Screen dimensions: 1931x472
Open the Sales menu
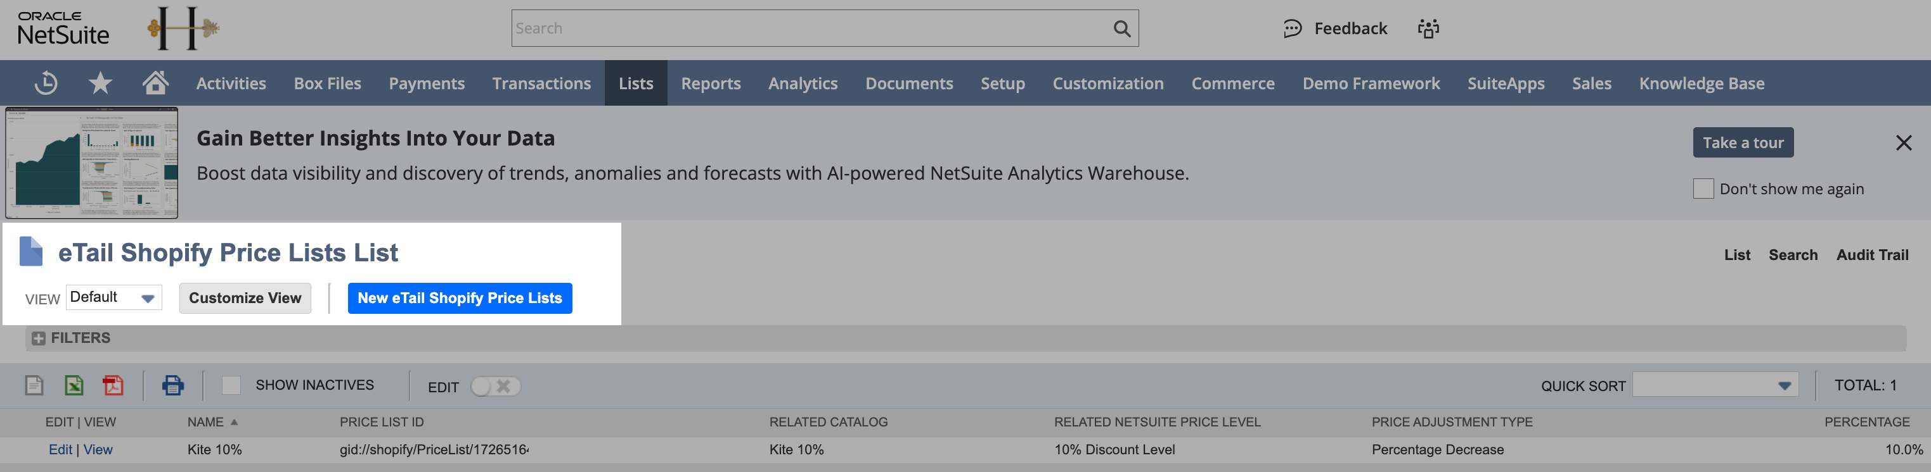pyautogui.click(x=1591, y=83)
